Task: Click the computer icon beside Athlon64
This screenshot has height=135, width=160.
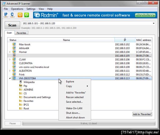Action: pos(14,48)
